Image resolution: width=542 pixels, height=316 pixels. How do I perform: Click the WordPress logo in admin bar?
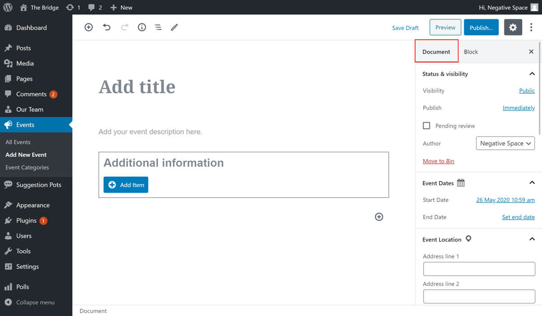point(8,7)
